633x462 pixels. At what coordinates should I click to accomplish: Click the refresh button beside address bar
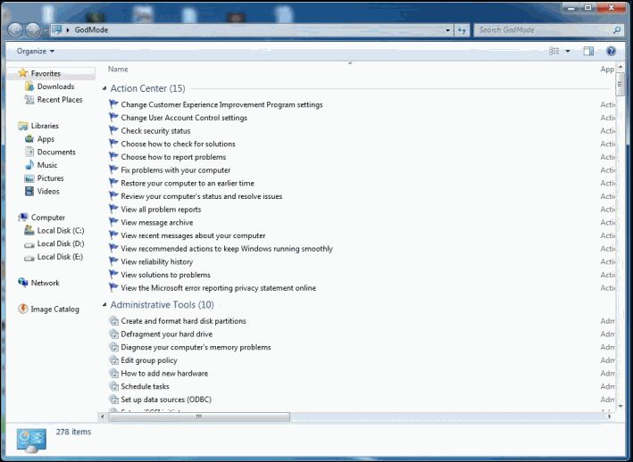tap(462, 30)
